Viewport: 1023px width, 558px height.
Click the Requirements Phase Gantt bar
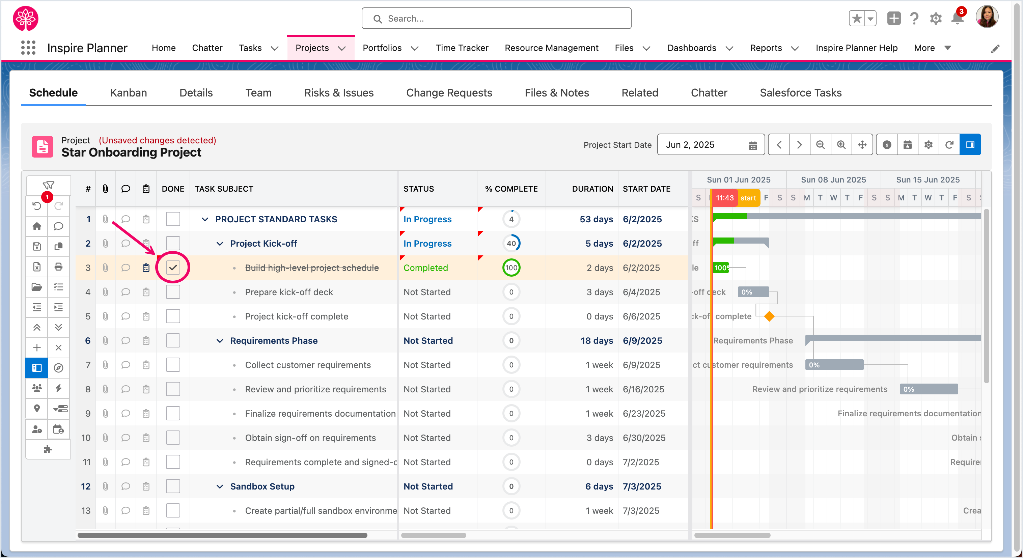[x=893, y=338]
